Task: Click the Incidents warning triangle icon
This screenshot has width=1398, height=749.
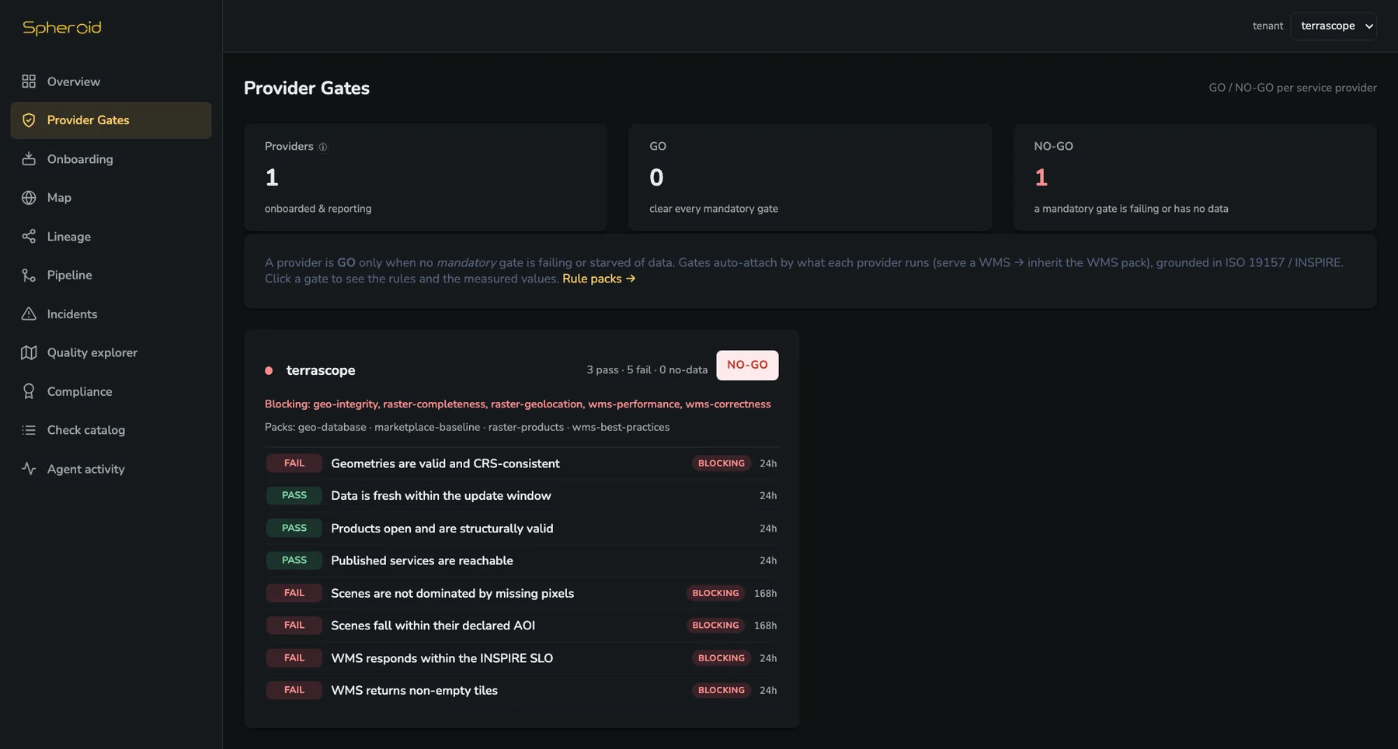Action: pyautogui.click(x=29, y=314)
